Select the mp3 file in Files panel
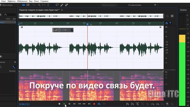 8,22
